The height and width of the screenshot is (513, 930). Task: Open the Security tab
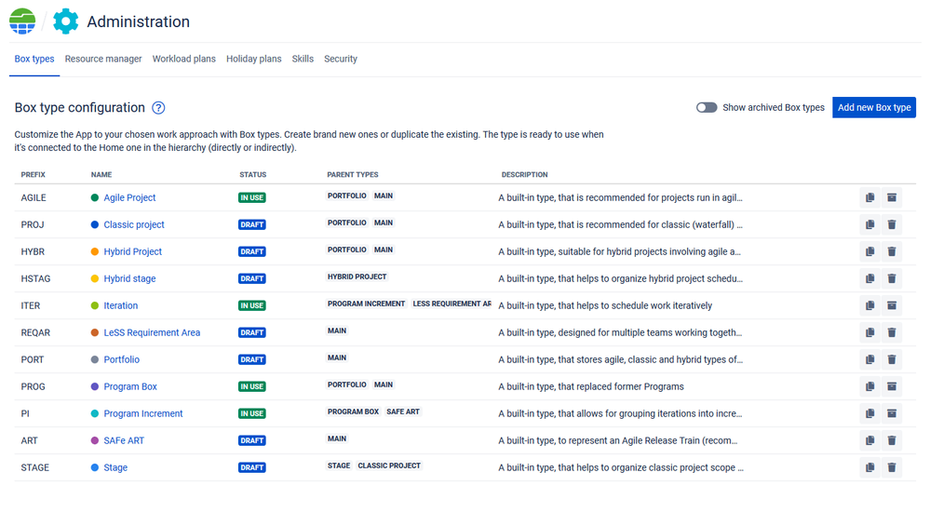pos(341,59)
